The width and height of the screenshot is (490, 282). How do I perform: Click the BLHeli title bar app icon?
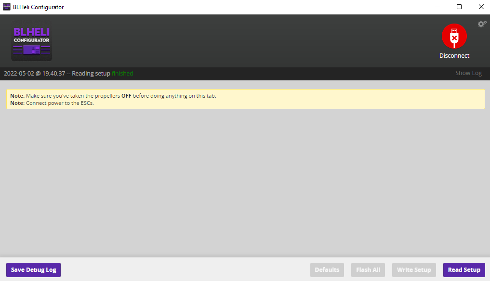pyautogui.click(x=7, y=7)
